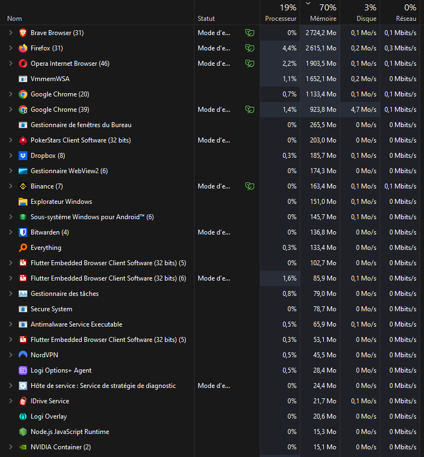Select the Opera Internet Browser icon
This screenshot has width=424, height=457.
pyautogui.click(x=23, y=64)
